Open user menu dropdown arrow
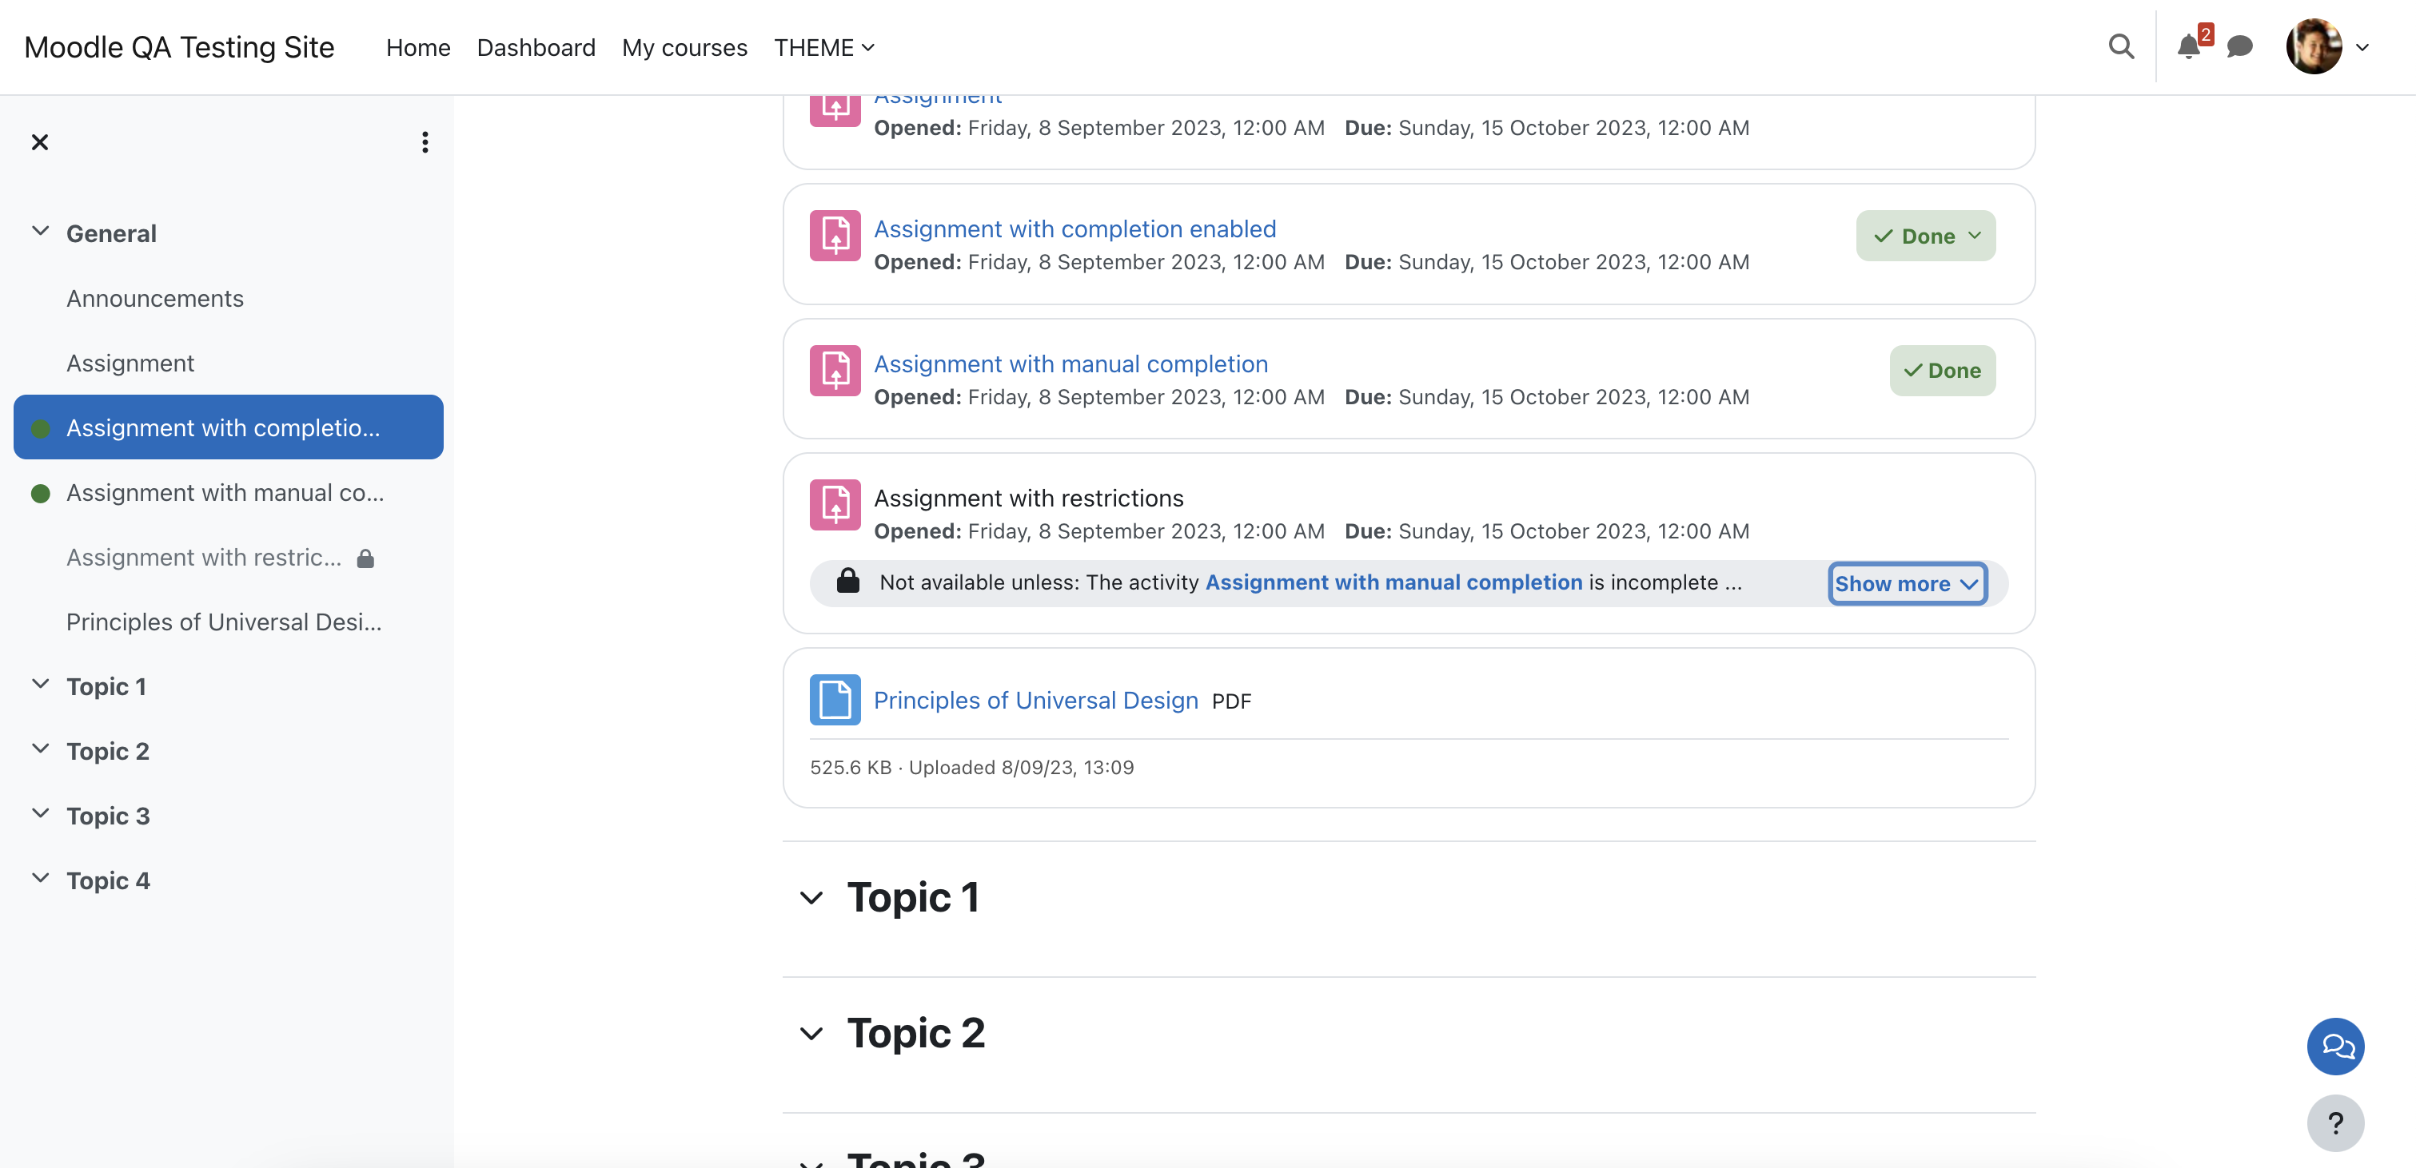Viewport: 2416px width, 1168px height. pyautogui.click(x=2362, y=47)
